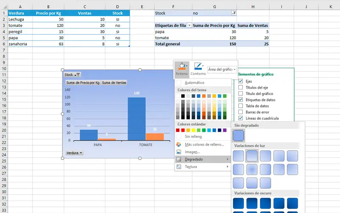Uncheck the Ejes checkbox
The image size is (340, 213).
(x=241, y=81)
